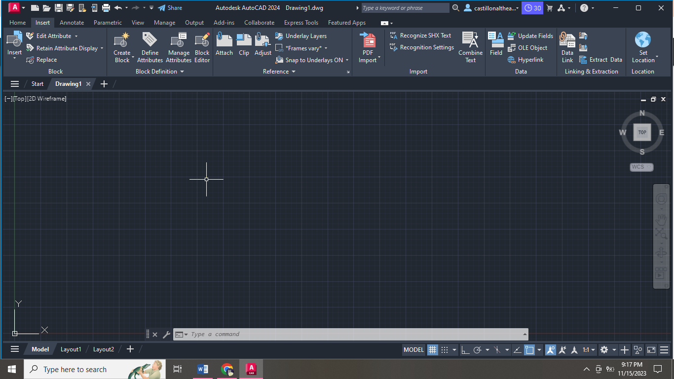The height and width of the screenshot is (379, 674).
Task: Switch to the Layout1 tab
Action: (x=71, y=349)
